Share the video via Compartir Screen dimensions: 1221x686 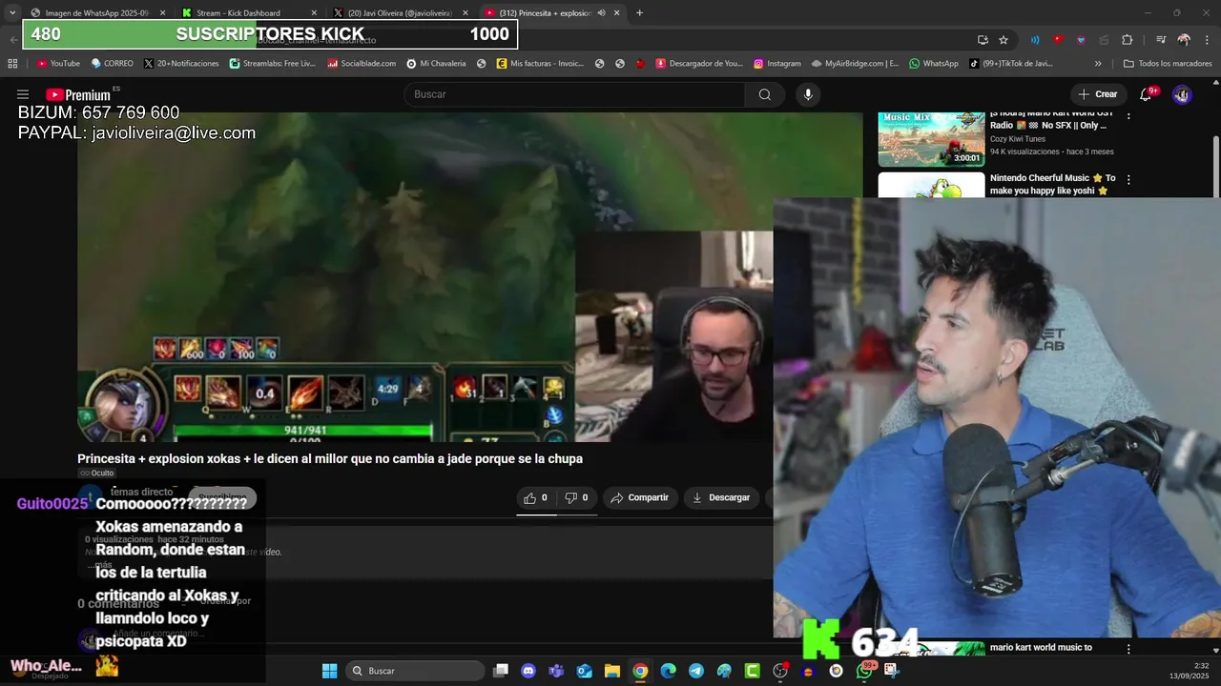639,497
